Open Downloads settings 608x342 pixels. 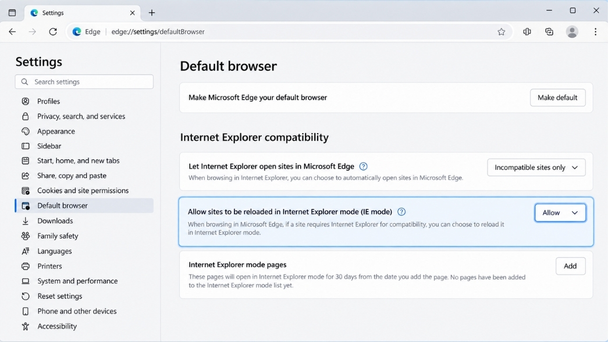(x=84, y=220)
